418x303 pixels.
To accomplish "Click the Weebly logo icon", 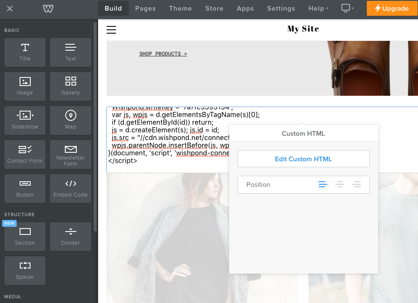I will (48, 9).
